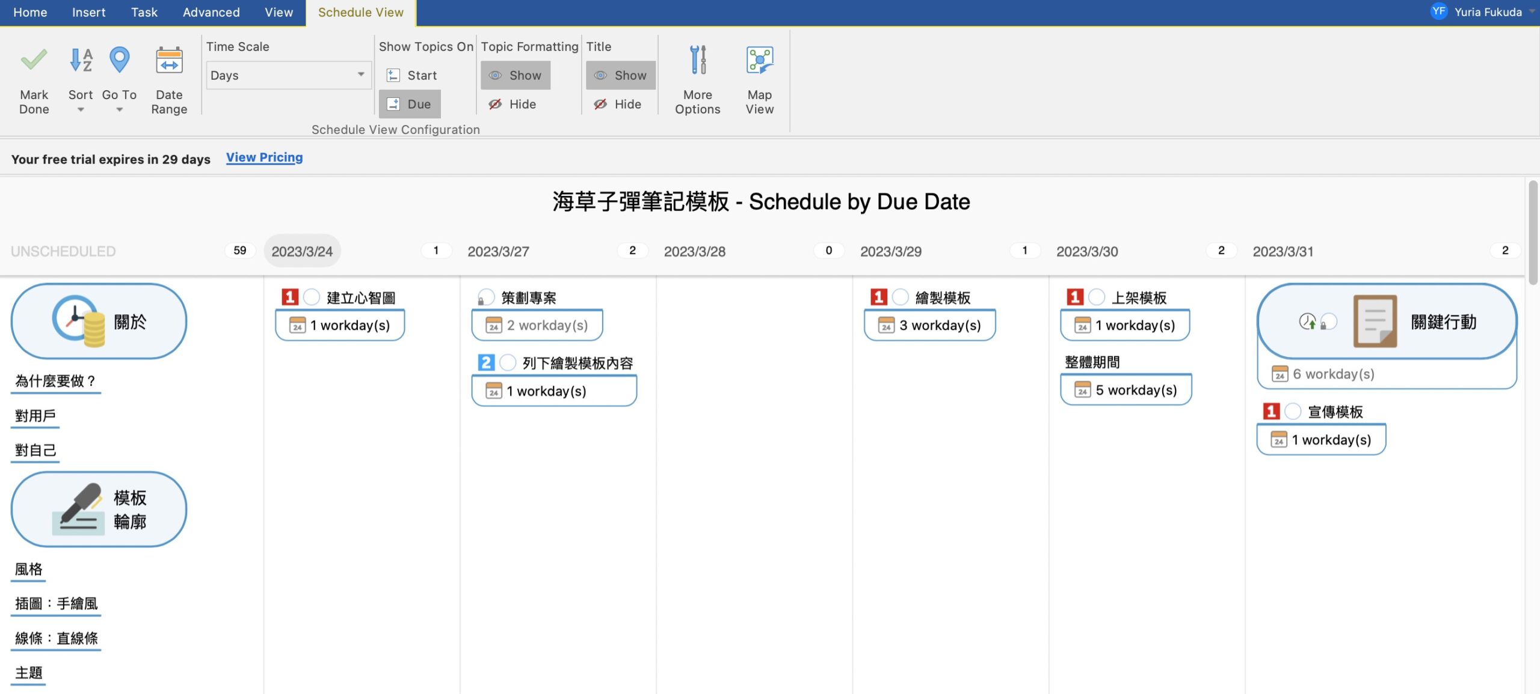Toggle completion circle for 宣傳模板
The image size is (1540, 694).
point(1293,411)
